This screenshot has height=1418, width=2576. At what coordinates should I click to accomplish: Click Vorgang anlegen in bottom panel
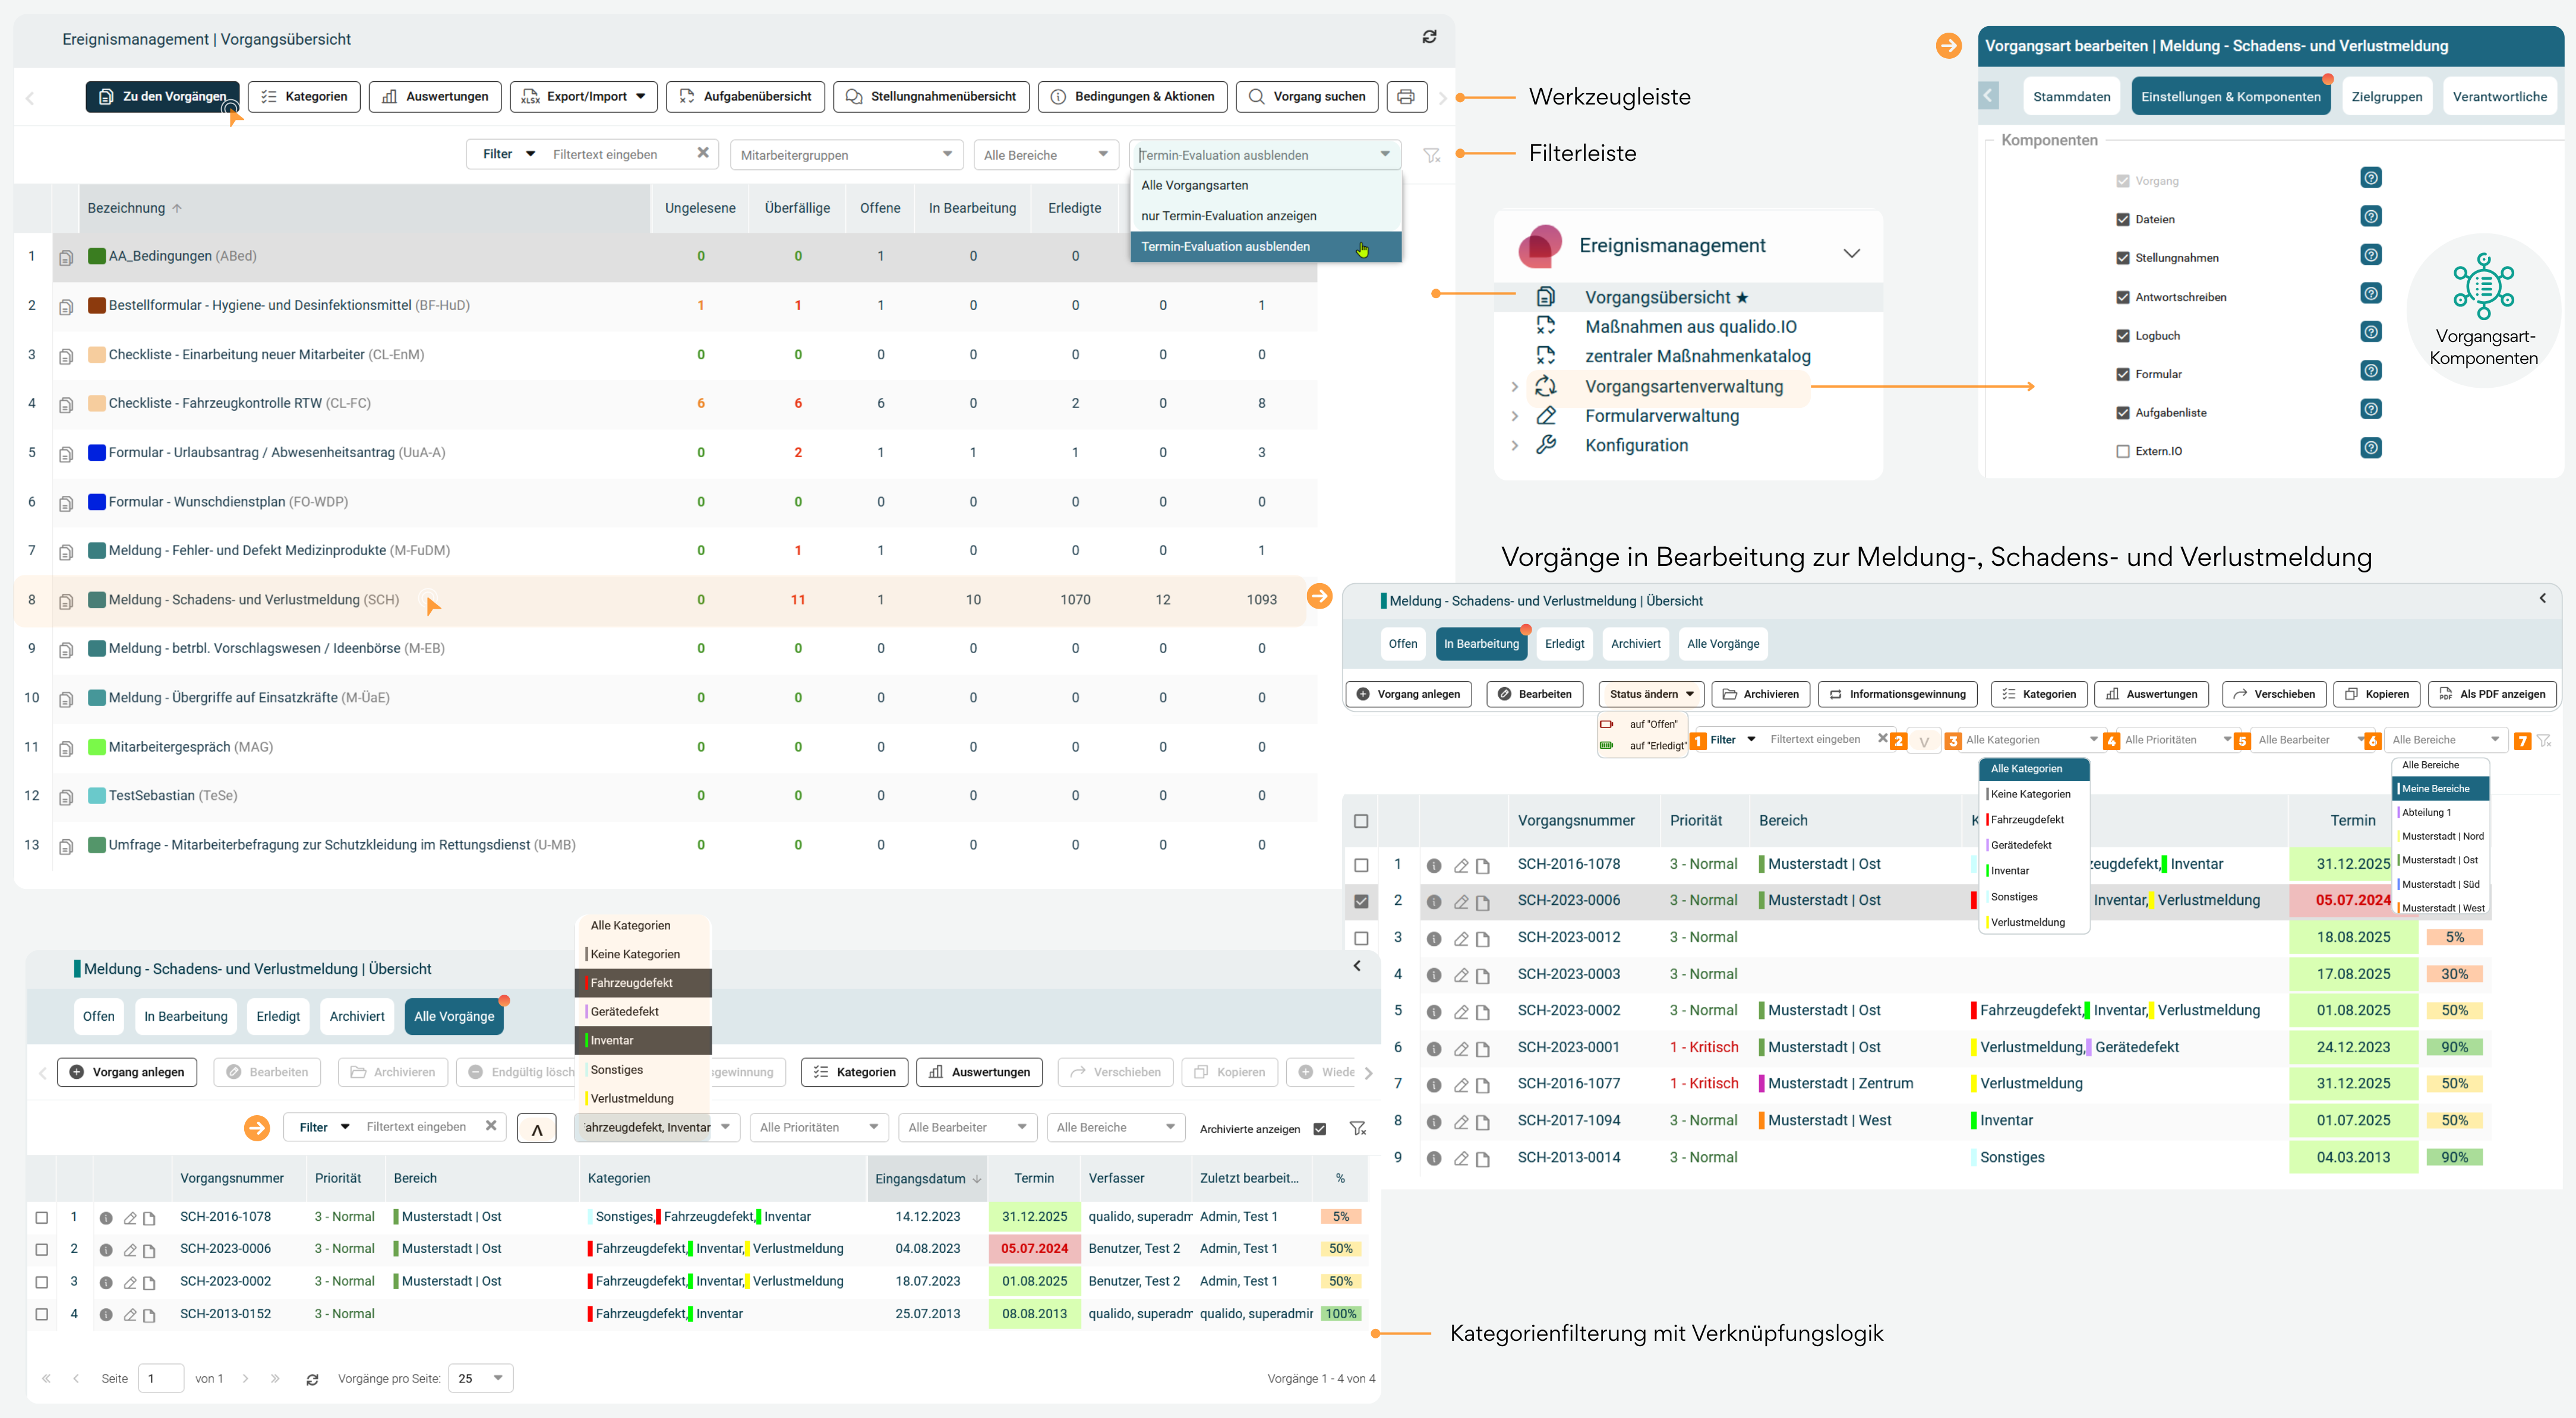[x=127, y=1072]
